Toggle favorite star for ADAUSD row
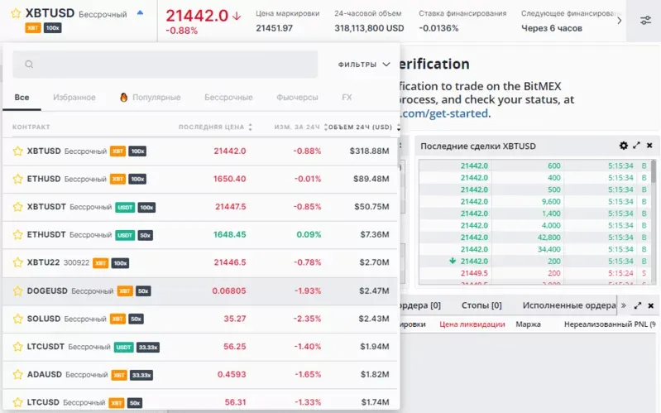 point(17,374)
